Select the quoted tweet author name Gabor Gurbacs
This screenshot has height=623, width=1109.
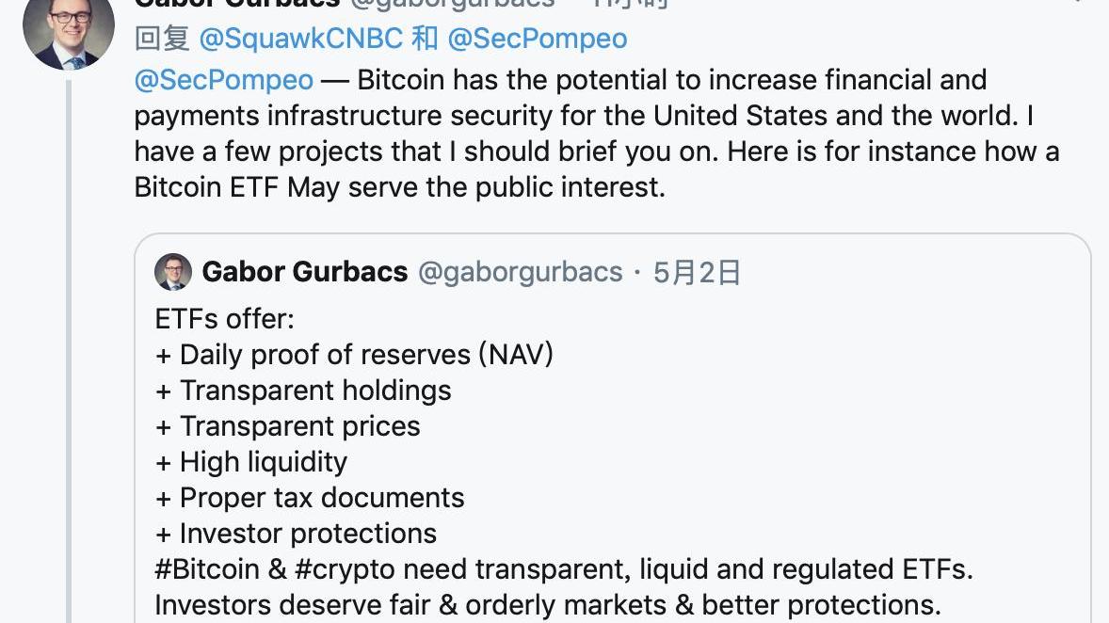tap(305, 272)
